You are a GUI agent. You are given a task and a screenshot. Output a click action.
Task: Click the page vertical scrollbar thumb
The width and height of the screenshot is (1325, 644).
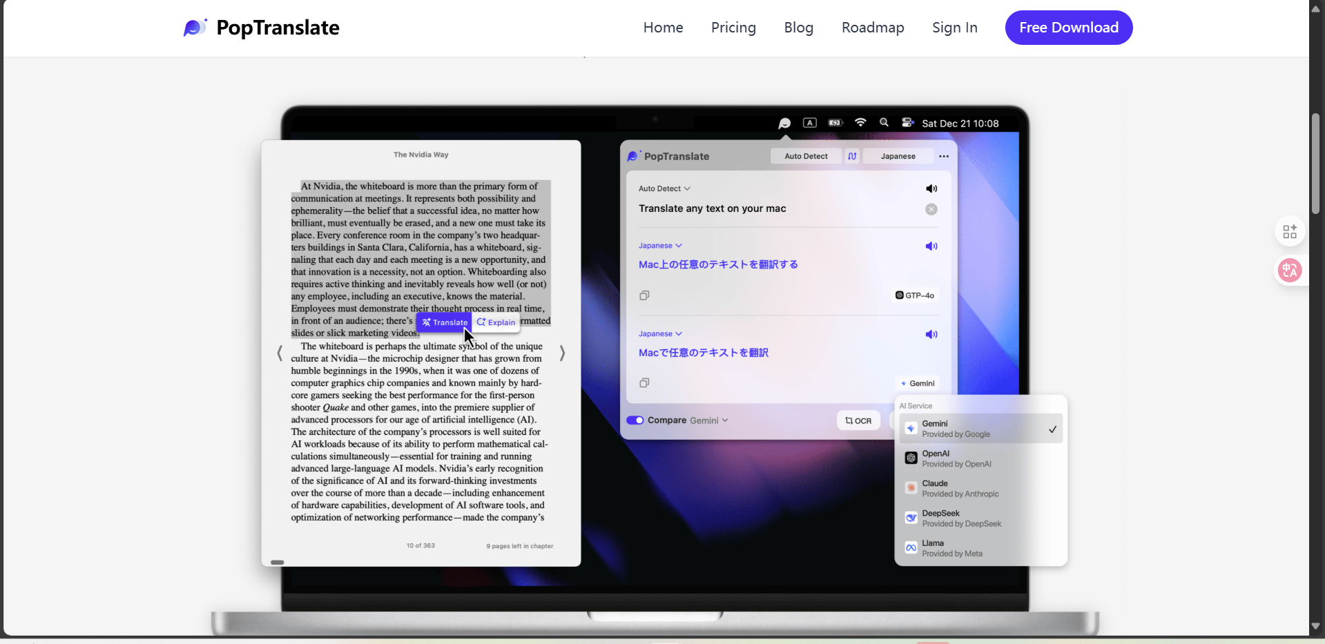(1316, 164)
